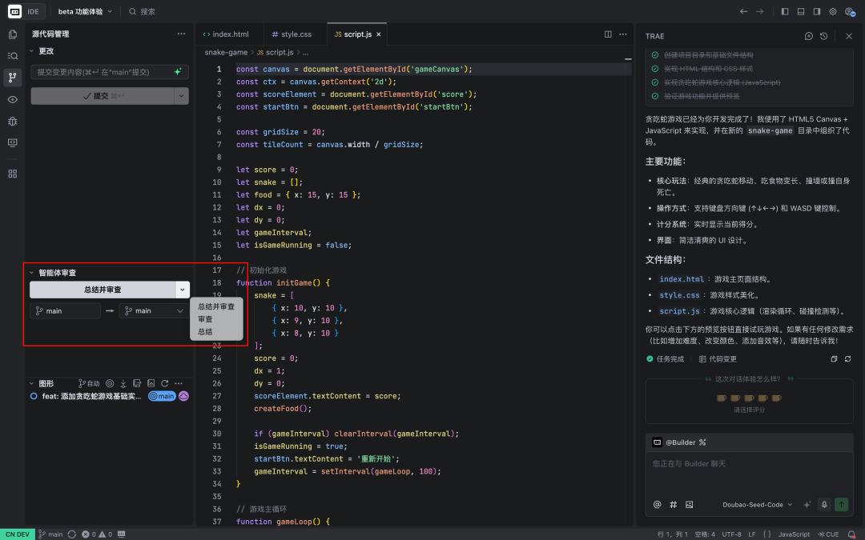Click the split editor icon

[x=608, y=34]
